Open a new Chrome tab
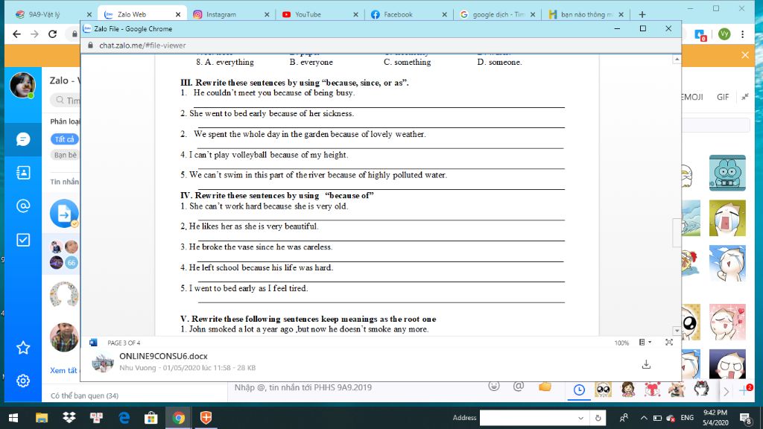Viewport: 763px width, 429px height. [x=642, y=15]
